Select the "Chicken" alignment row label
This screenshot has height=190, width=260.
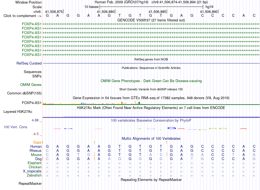click(35, 167)
